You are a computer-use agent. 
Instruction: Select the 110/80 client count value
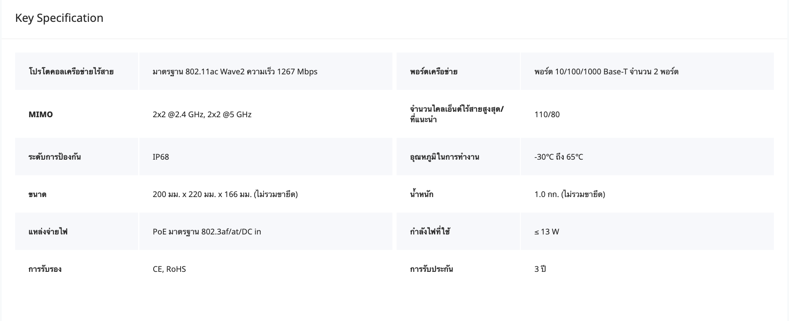pos(547,114)
